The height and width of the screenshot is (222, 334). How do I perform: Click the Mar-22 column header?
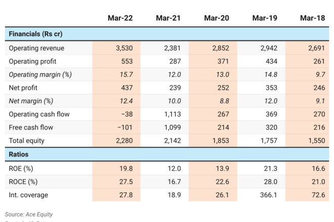click(x=120, y=19)
